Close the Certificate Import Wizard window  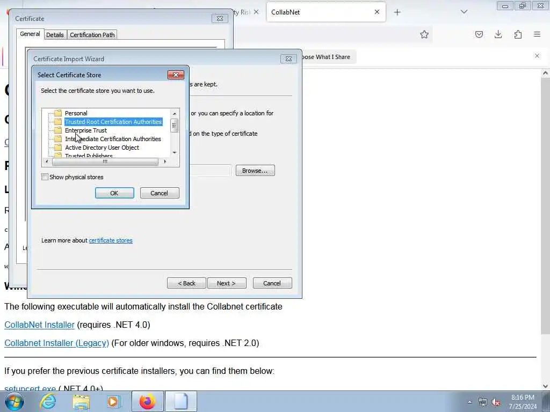click(x=288, y=59)
